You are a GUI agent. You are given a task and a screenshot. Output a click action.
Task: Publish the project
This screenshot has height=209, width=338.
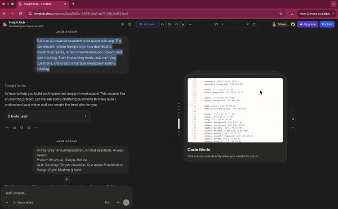[x=327, y=24]
